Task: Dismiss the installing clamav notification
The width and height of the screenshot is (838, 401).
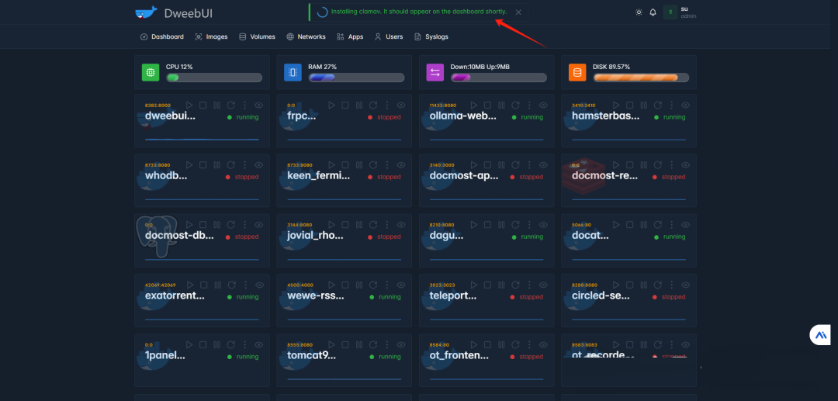Action: pyautogui.click(x=518, y=12)
